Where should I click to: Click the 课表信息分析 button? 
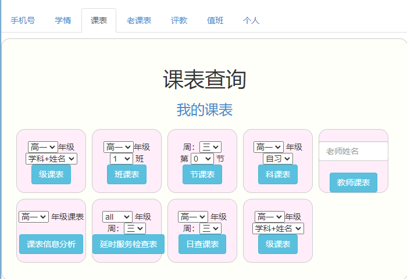click(x=51, y=244)
